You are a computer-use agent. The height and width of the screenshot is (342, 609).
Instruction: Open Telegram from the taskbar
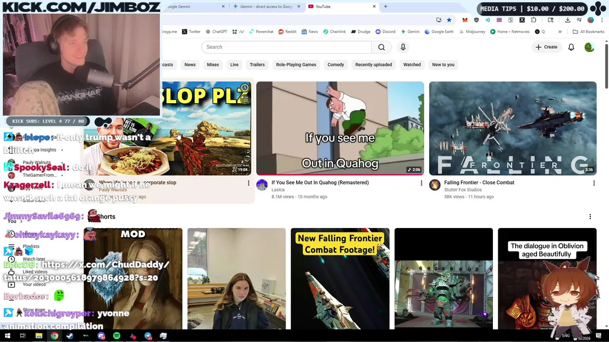(148, 336)
